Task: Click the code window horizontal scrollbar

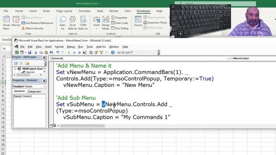Action: (82, 126)
